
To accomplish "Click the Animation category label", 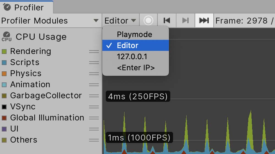I will pos(30,85).
